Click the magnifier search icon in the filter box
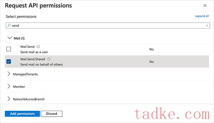This screenshot has width=214, height=123. coord(9,25)
